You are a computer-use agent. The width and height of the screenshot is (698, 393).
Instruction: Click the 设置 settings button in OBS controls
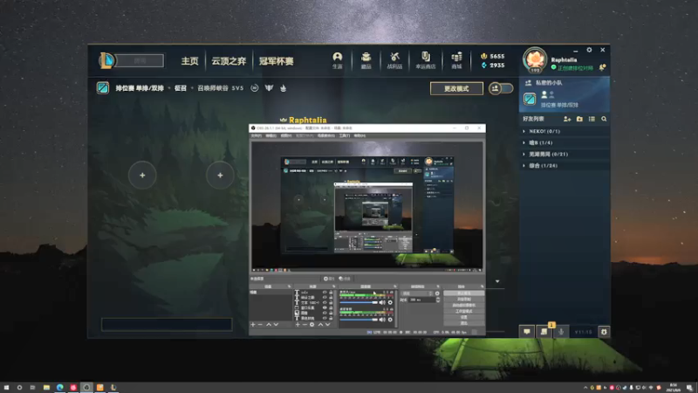pos(464,317)
